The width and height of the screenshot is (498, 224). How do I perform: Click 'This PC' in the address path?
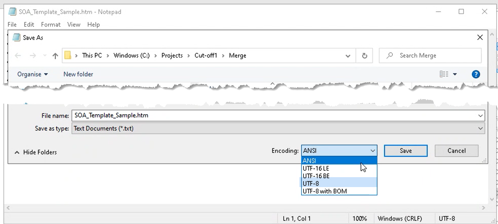tap(92, 55)
